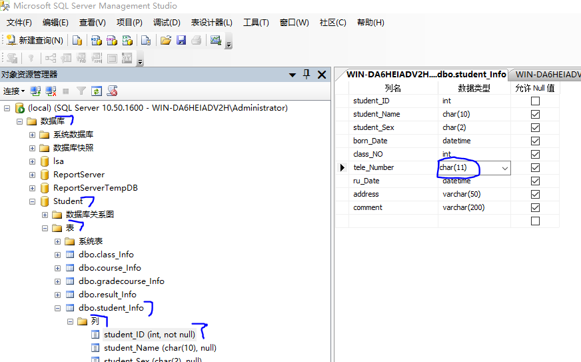Image resolution: width=581 pixels, height=362 pixels.
Task: Click the SQL Server Compact Query icon
Action: point(146,40)
